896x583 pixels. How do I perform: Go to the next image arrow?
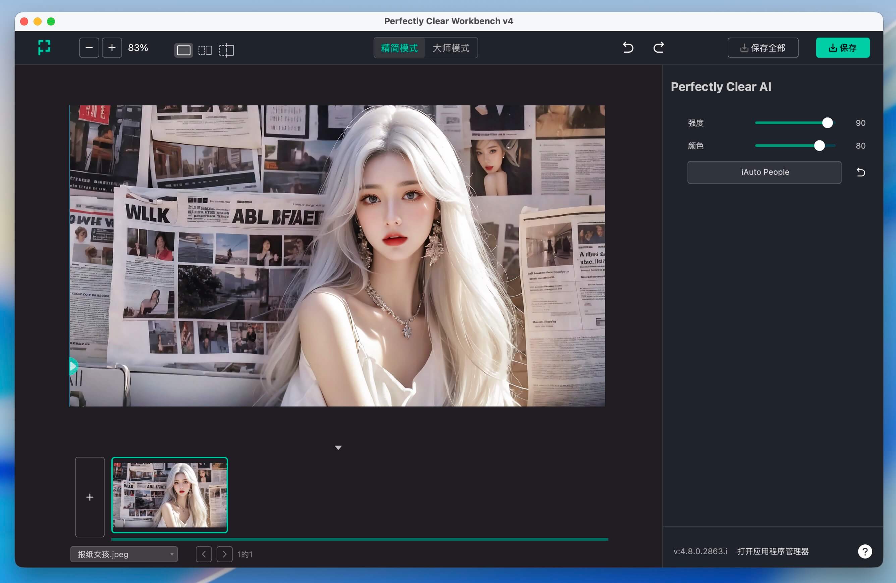(x=225, y=554)
